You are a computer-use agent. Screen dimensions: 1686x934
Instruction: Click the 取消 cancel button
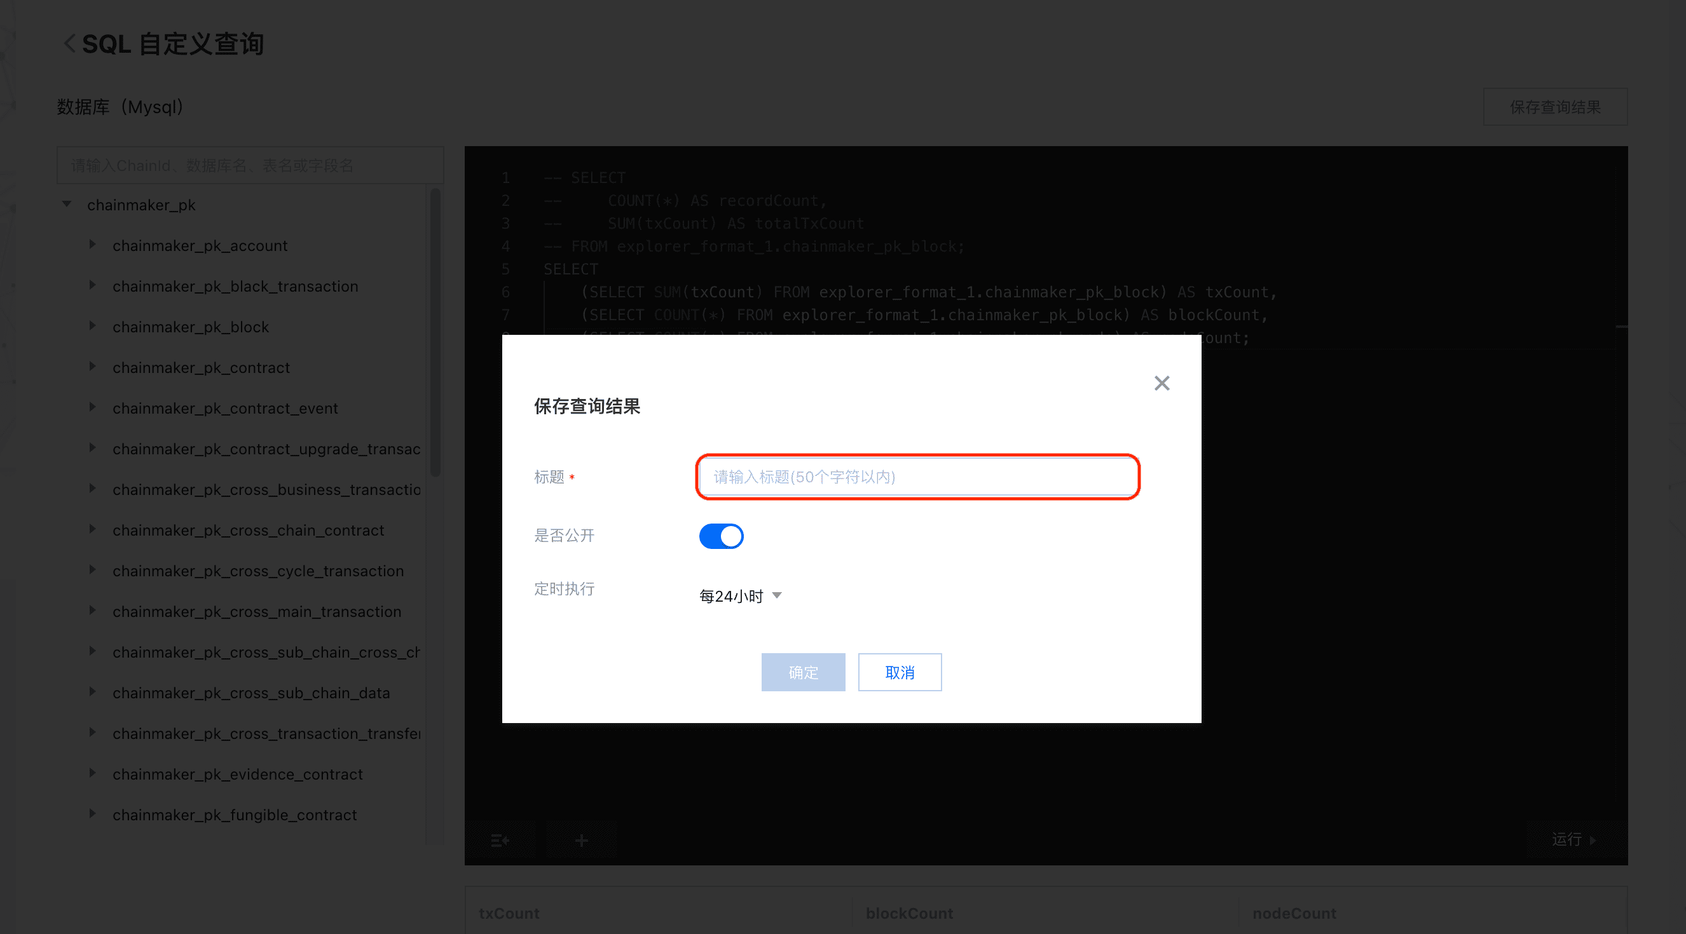[x=900, y=672]
